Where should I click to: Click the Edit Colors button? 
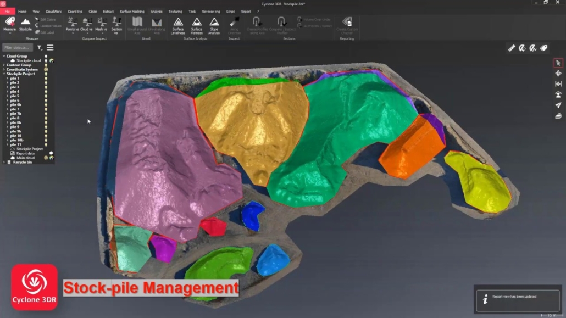click(x=48, y=18)
